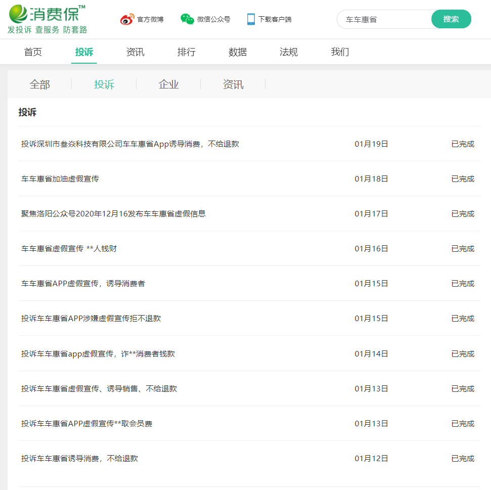Switch to the 全部 results tab
The height and width of the screenshot is (490, 491).
[x=40, y=84]
